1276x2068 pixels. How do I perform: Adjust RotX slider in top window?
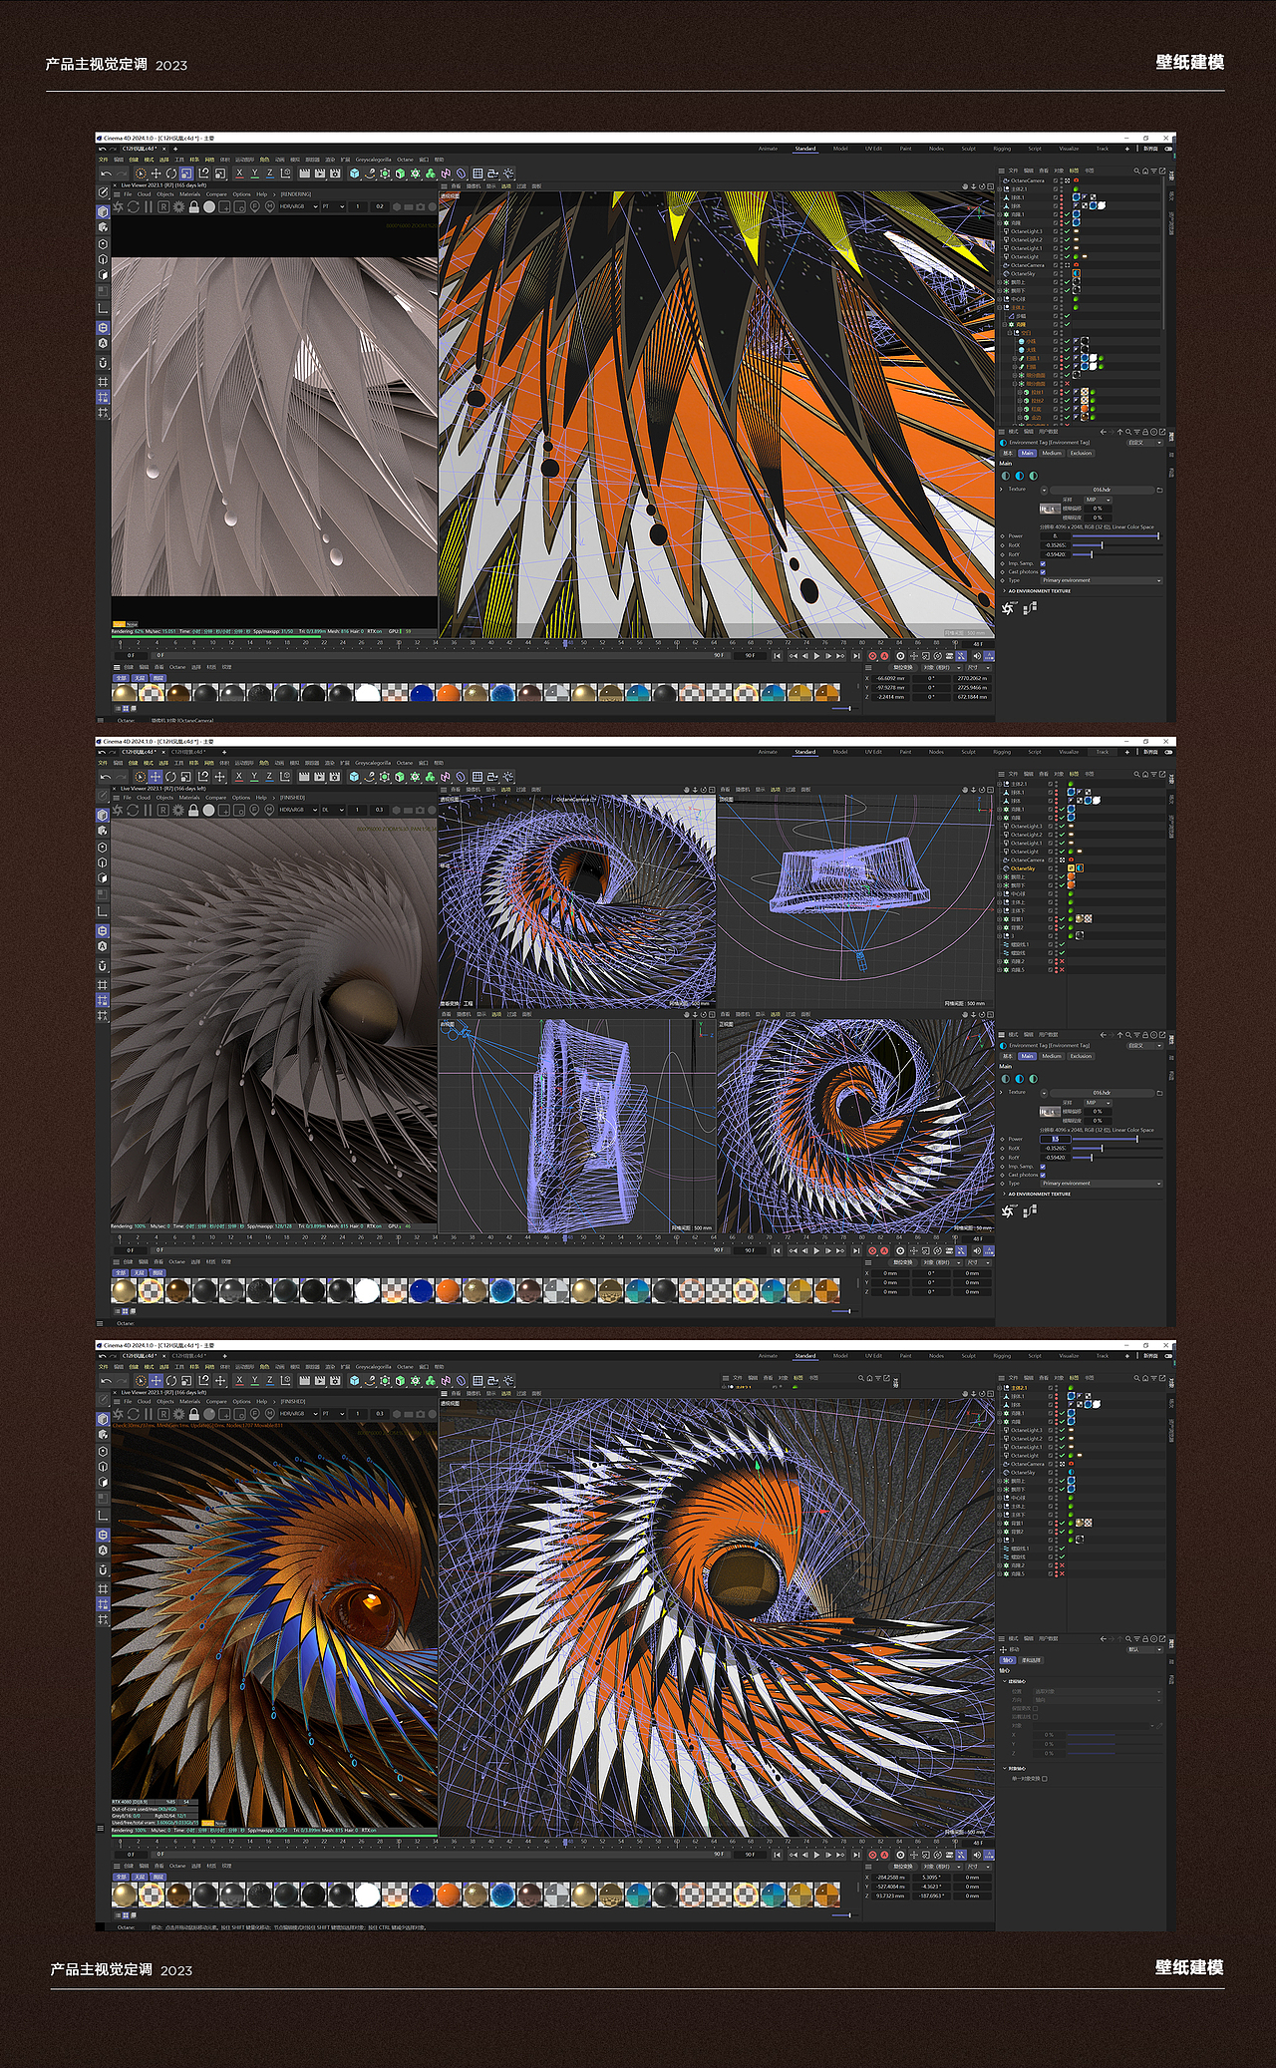[x=1117, y=545]
